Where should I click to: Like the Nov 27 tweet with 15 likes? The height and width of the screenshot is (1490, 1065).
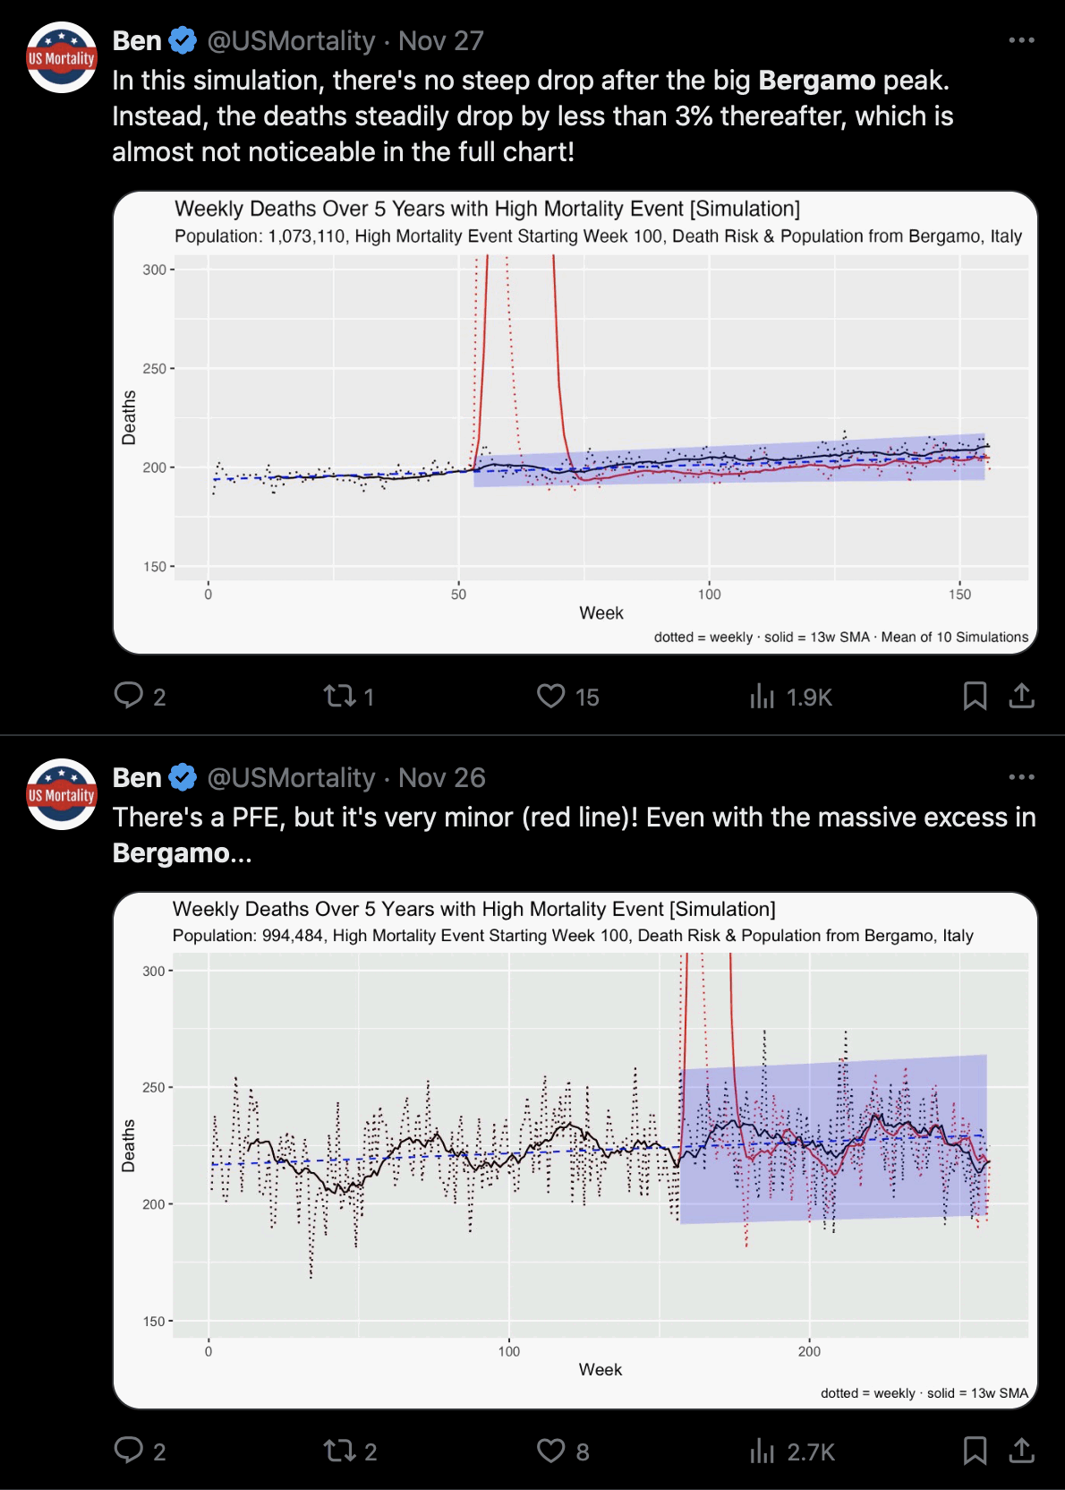click(x=550, y=696)
